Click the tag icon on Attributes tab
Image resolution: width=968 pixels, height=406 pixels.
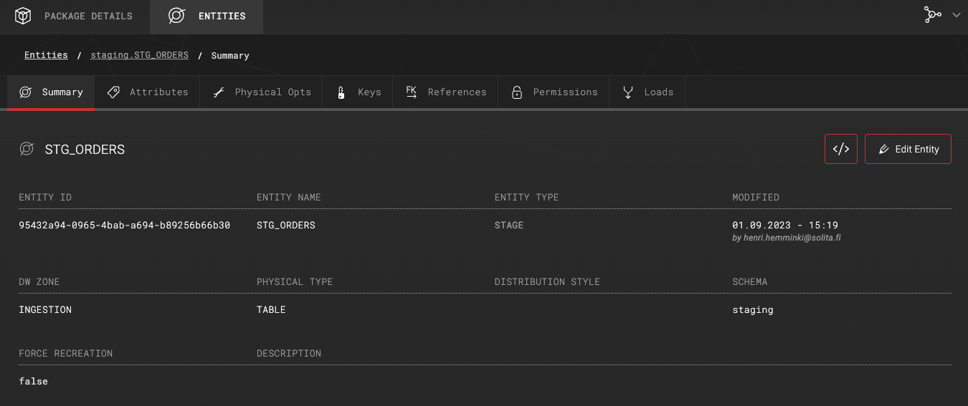pos(113,92)
